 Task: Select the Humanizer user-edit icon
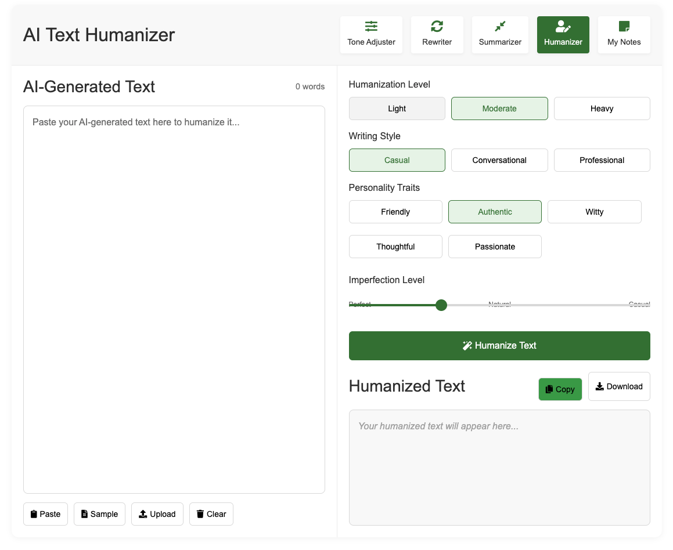pyautogui.click(x=563, y=27)
